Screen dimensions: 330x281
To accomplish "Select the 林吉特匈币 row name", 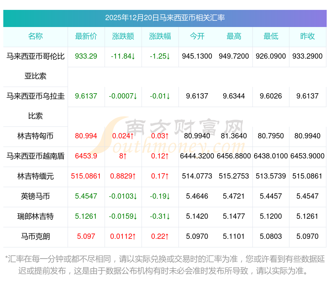I will pyautogui.click(x=35, y=136).
